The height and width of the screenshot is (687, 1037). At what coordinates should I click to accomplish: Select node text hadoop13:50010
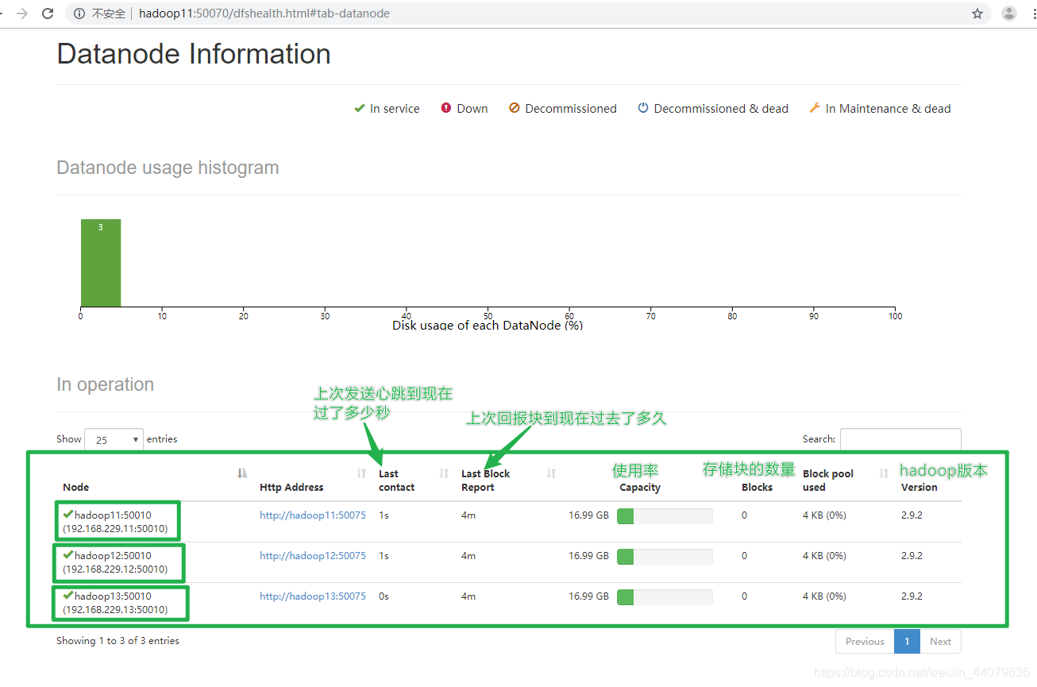[113, 596]
